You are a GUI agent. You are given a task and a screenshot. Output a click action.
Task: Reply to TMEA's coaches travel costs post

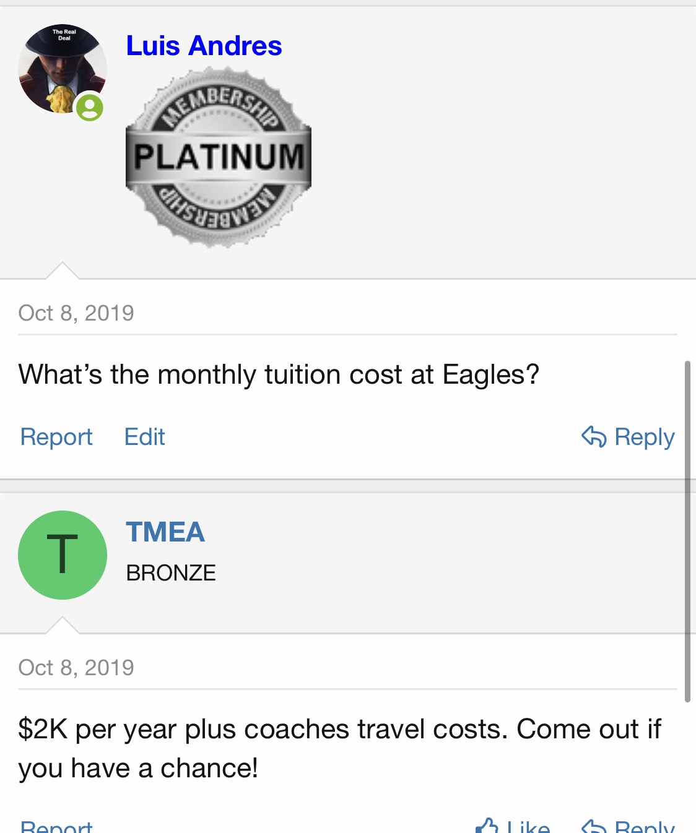(x=644, y=827)
